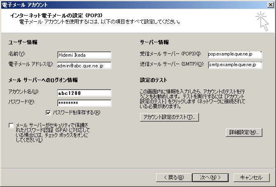
Task: Click the サーバー情報 heading
Action: coord(154,42)
